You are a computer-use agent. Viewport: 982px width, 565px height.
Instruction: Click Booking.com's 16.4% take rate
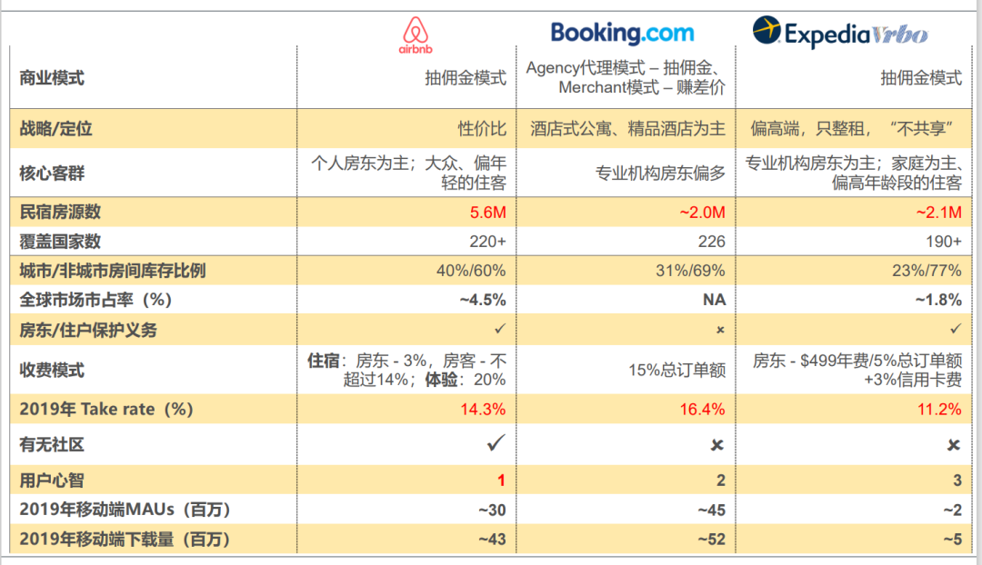click(x=702, y=409)
